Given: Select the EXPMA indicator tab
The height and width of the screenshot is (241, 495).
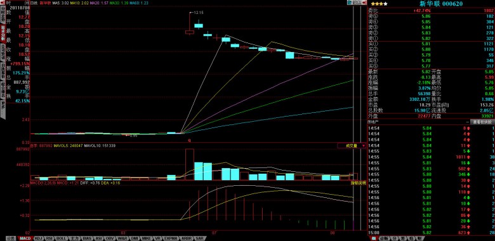Looking at the screenshot, I should point(171,238).
